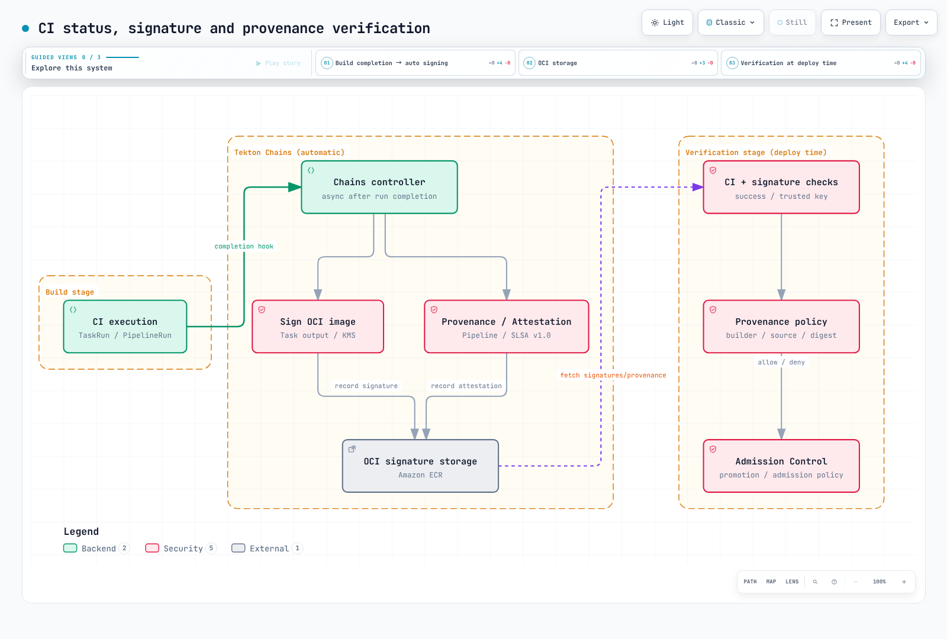947x639 pixels.
Task: Open guided view 03 Verification at deploy time
Action: click(x=821, y=63)
